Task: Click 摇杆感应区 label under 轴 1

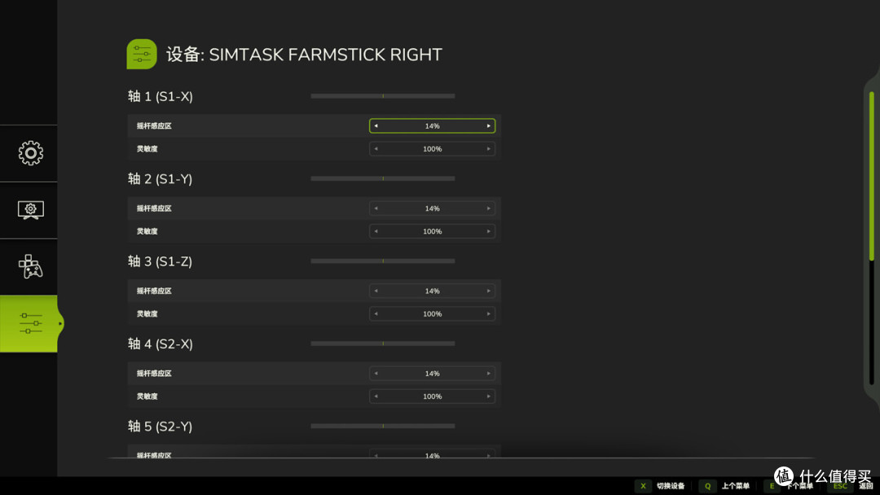Action: pyautogui.click(x=154, y=126)
